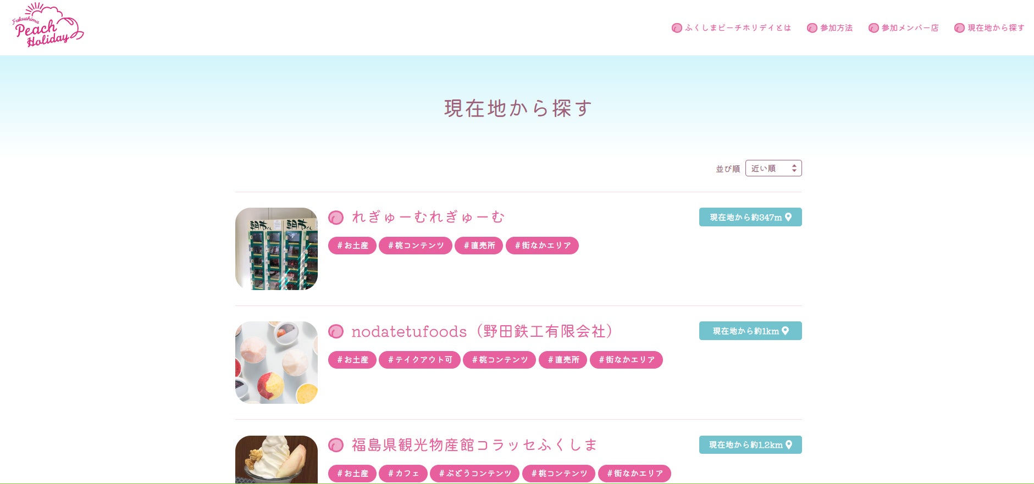Image resolution: width=1034 pixels, height=484 pixels.
Task: Open the 並び順 sort order dropdown
Action: (x=773, y=168)
